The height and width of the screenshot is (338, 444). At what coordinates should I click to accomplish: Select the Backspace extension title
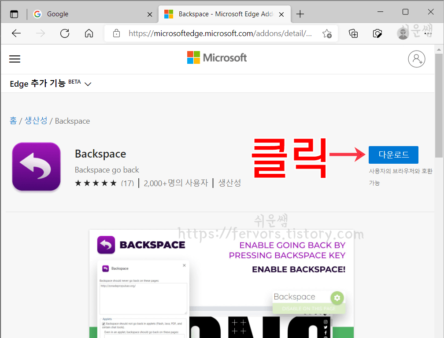point(100,154)
